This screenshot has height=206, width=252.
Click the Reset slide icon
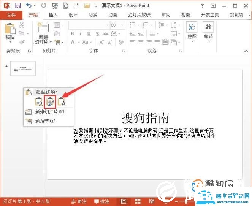(x=57, y=33)
